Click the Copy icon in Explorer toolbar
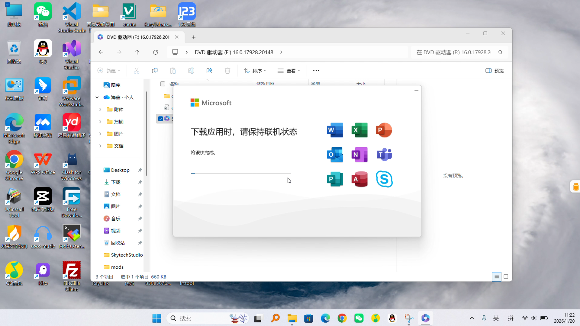 coord(155,71)
